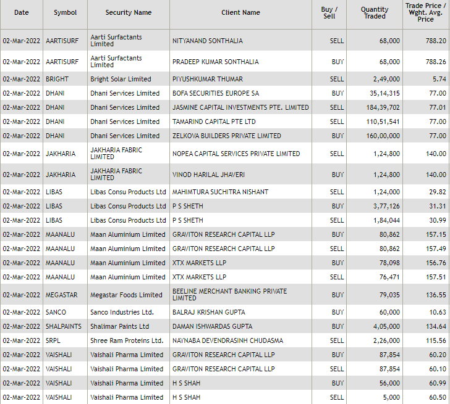
Task: Select the trade price 788.26 cell
Action: pos(435,62)
